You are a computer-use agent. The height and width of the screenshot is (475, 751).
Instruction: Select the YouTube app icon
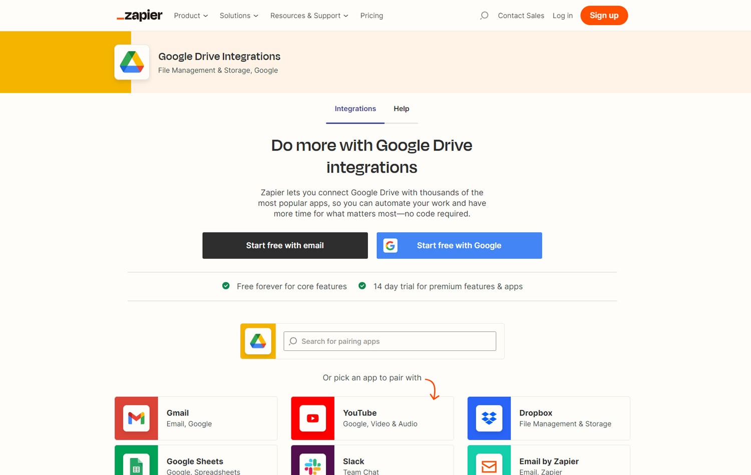(x=312, y=418)
